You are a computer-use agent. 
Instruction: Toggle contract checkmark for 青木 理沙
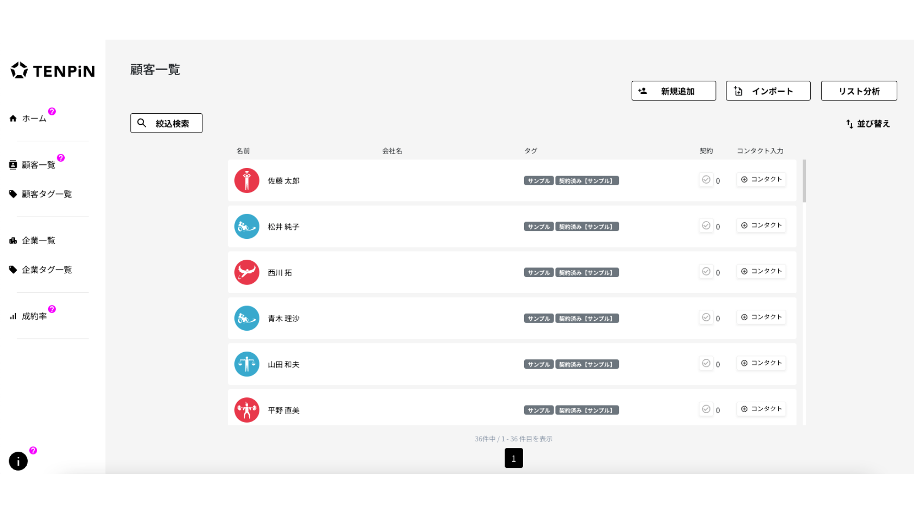(x=706, y=317)
